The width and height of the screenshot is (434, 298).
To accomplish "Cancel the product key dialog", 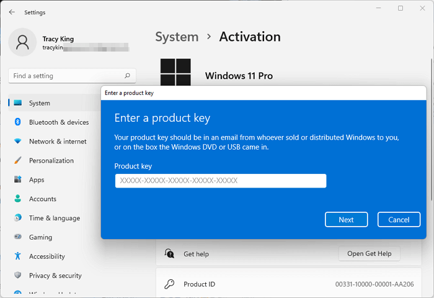I will [399, 220].
